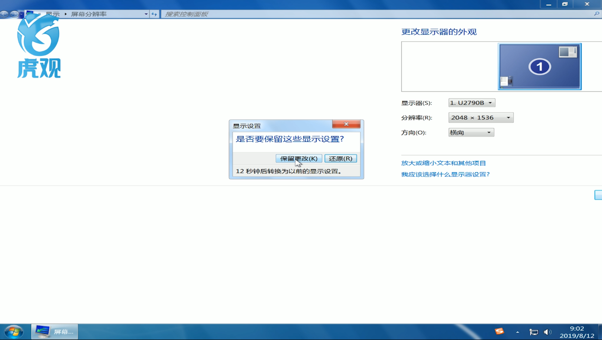Click the 保留更改(K) button
This screenshot has height=340, width=602.
click(x=299, y=158)
